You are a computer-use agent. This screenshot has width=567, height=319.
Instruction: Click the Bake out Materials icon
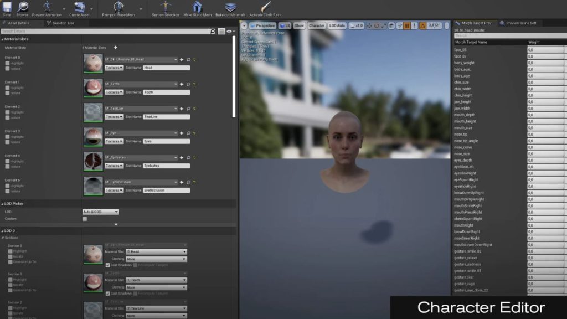click(230, 8)
